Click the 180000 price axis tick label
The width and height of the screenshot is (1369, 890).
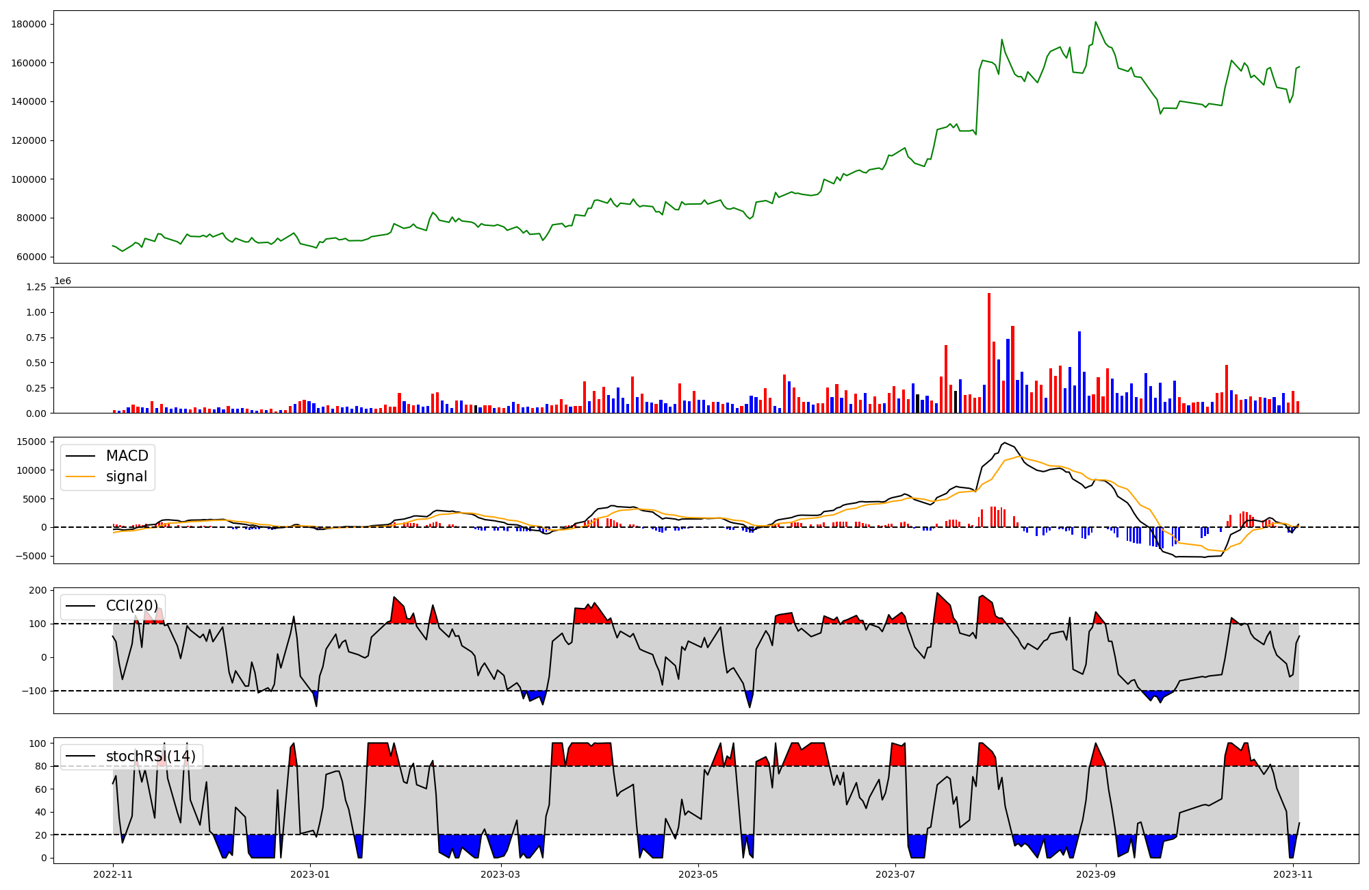pyautogui.click(x=29, y=24)
